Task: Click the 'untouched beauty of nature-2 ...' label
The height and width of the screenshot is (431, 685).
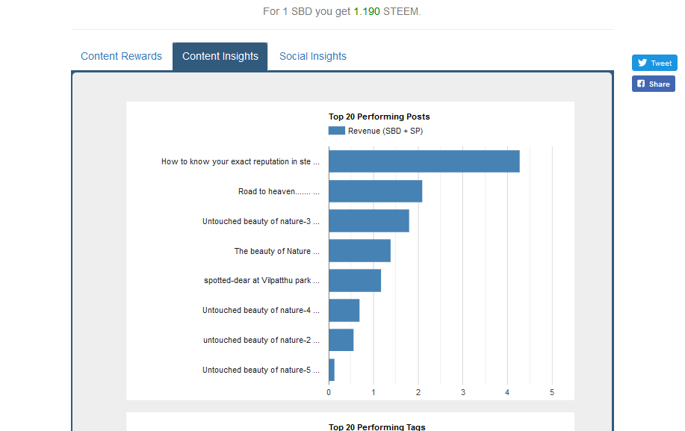Action: click(261, 340)
